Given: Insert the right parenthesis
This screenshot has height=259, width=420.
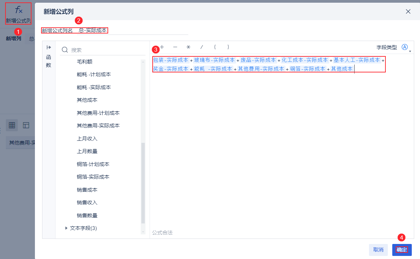Looking at the screenshot, I should click(x=228, y=47).
